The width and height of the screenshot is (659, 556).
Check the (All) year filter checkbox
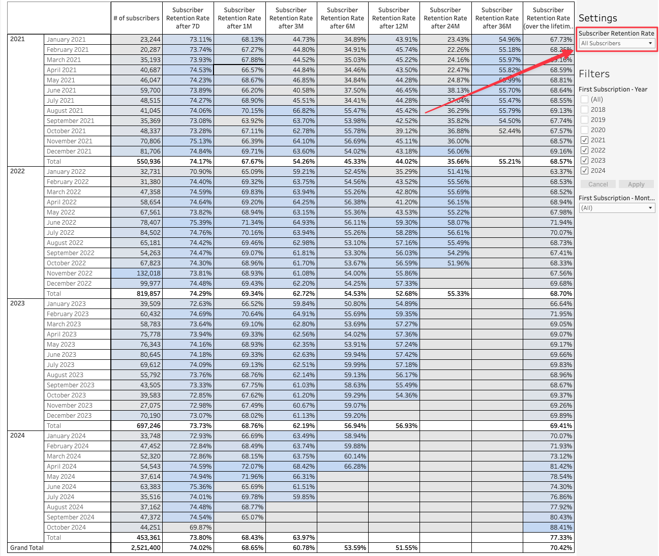pyautogui.click(x=585, y=100)
